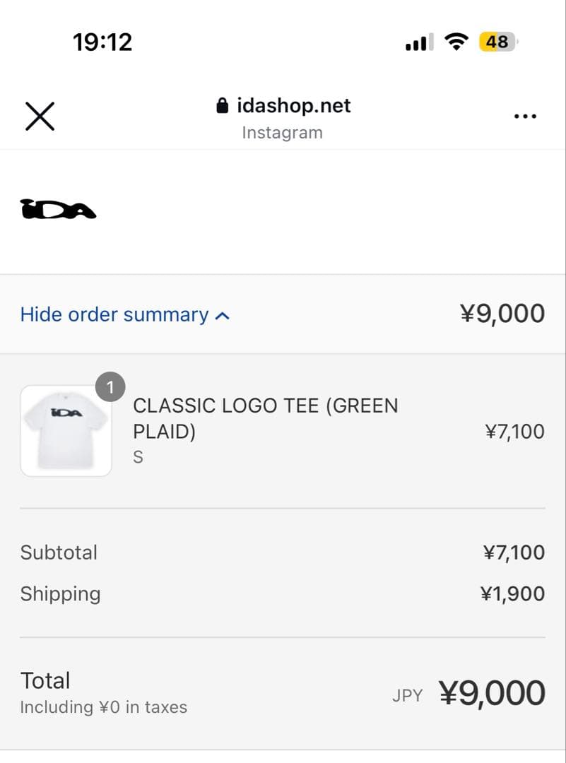This screenshot has width=566, height=763.
Task: Click the IDA shop logo
Action: pyautogui.click(x=59, y=209)
